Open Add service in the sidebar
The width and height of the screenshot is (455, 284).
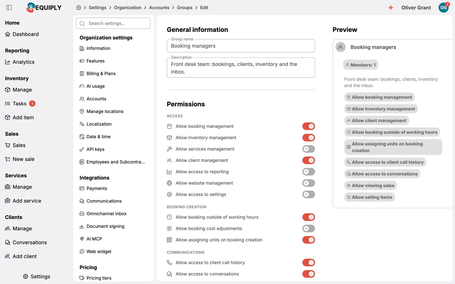pos(23,201)
